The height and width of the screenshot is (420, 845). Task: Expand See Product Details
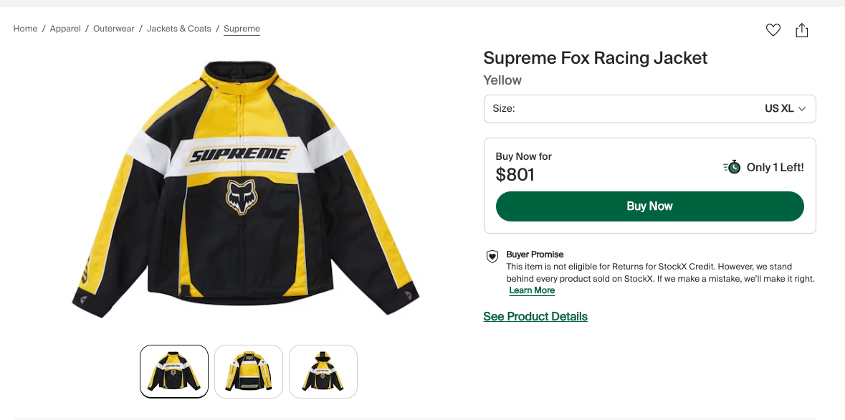click(x=535, y=316)
